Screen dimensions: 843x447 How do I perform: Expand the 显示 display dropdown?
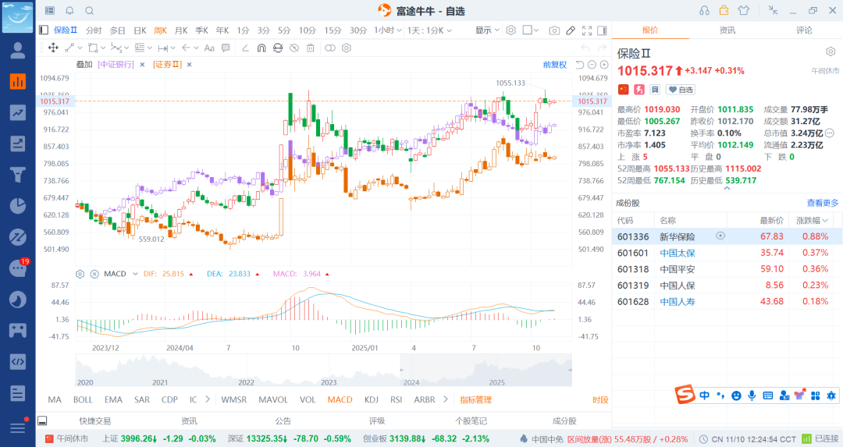tap(487, 30)
